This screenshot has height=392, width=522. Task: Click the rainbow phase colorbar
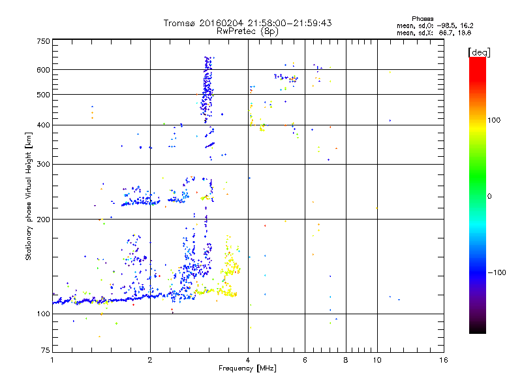click(478, 195)
